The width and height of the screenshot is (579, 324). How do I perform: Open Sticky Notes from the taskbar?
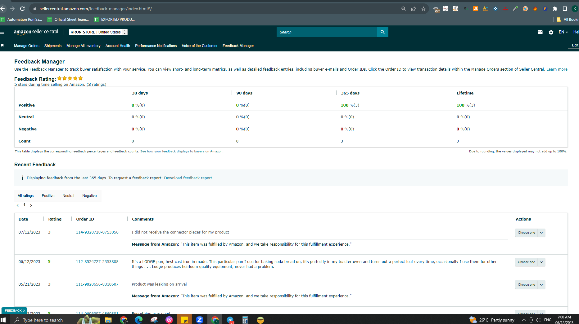tap(184, 320)
